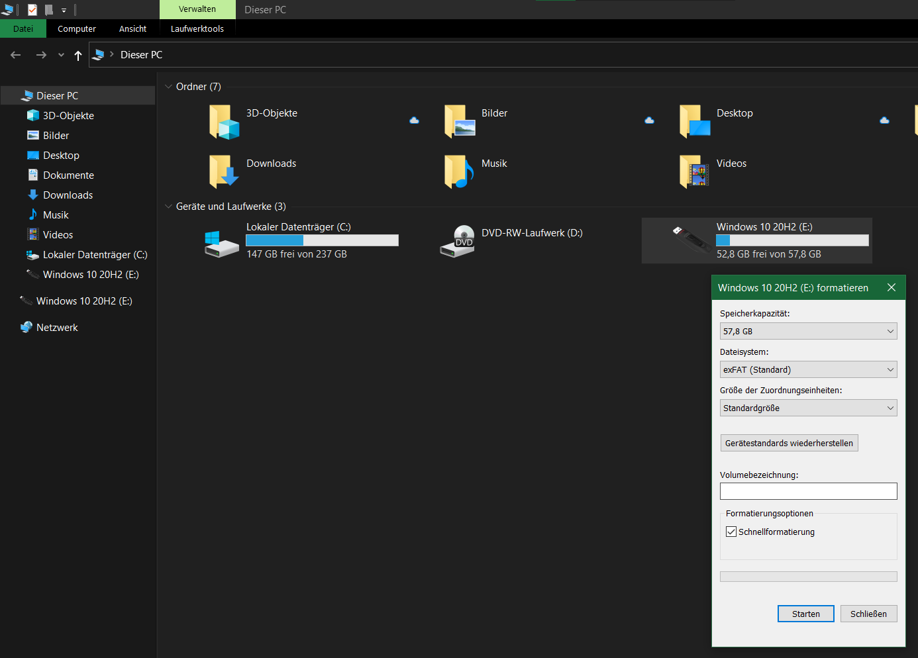Click Gerätestandards wiederherstellen button
This screenshot has width=918, height=658.
point(789,443)
